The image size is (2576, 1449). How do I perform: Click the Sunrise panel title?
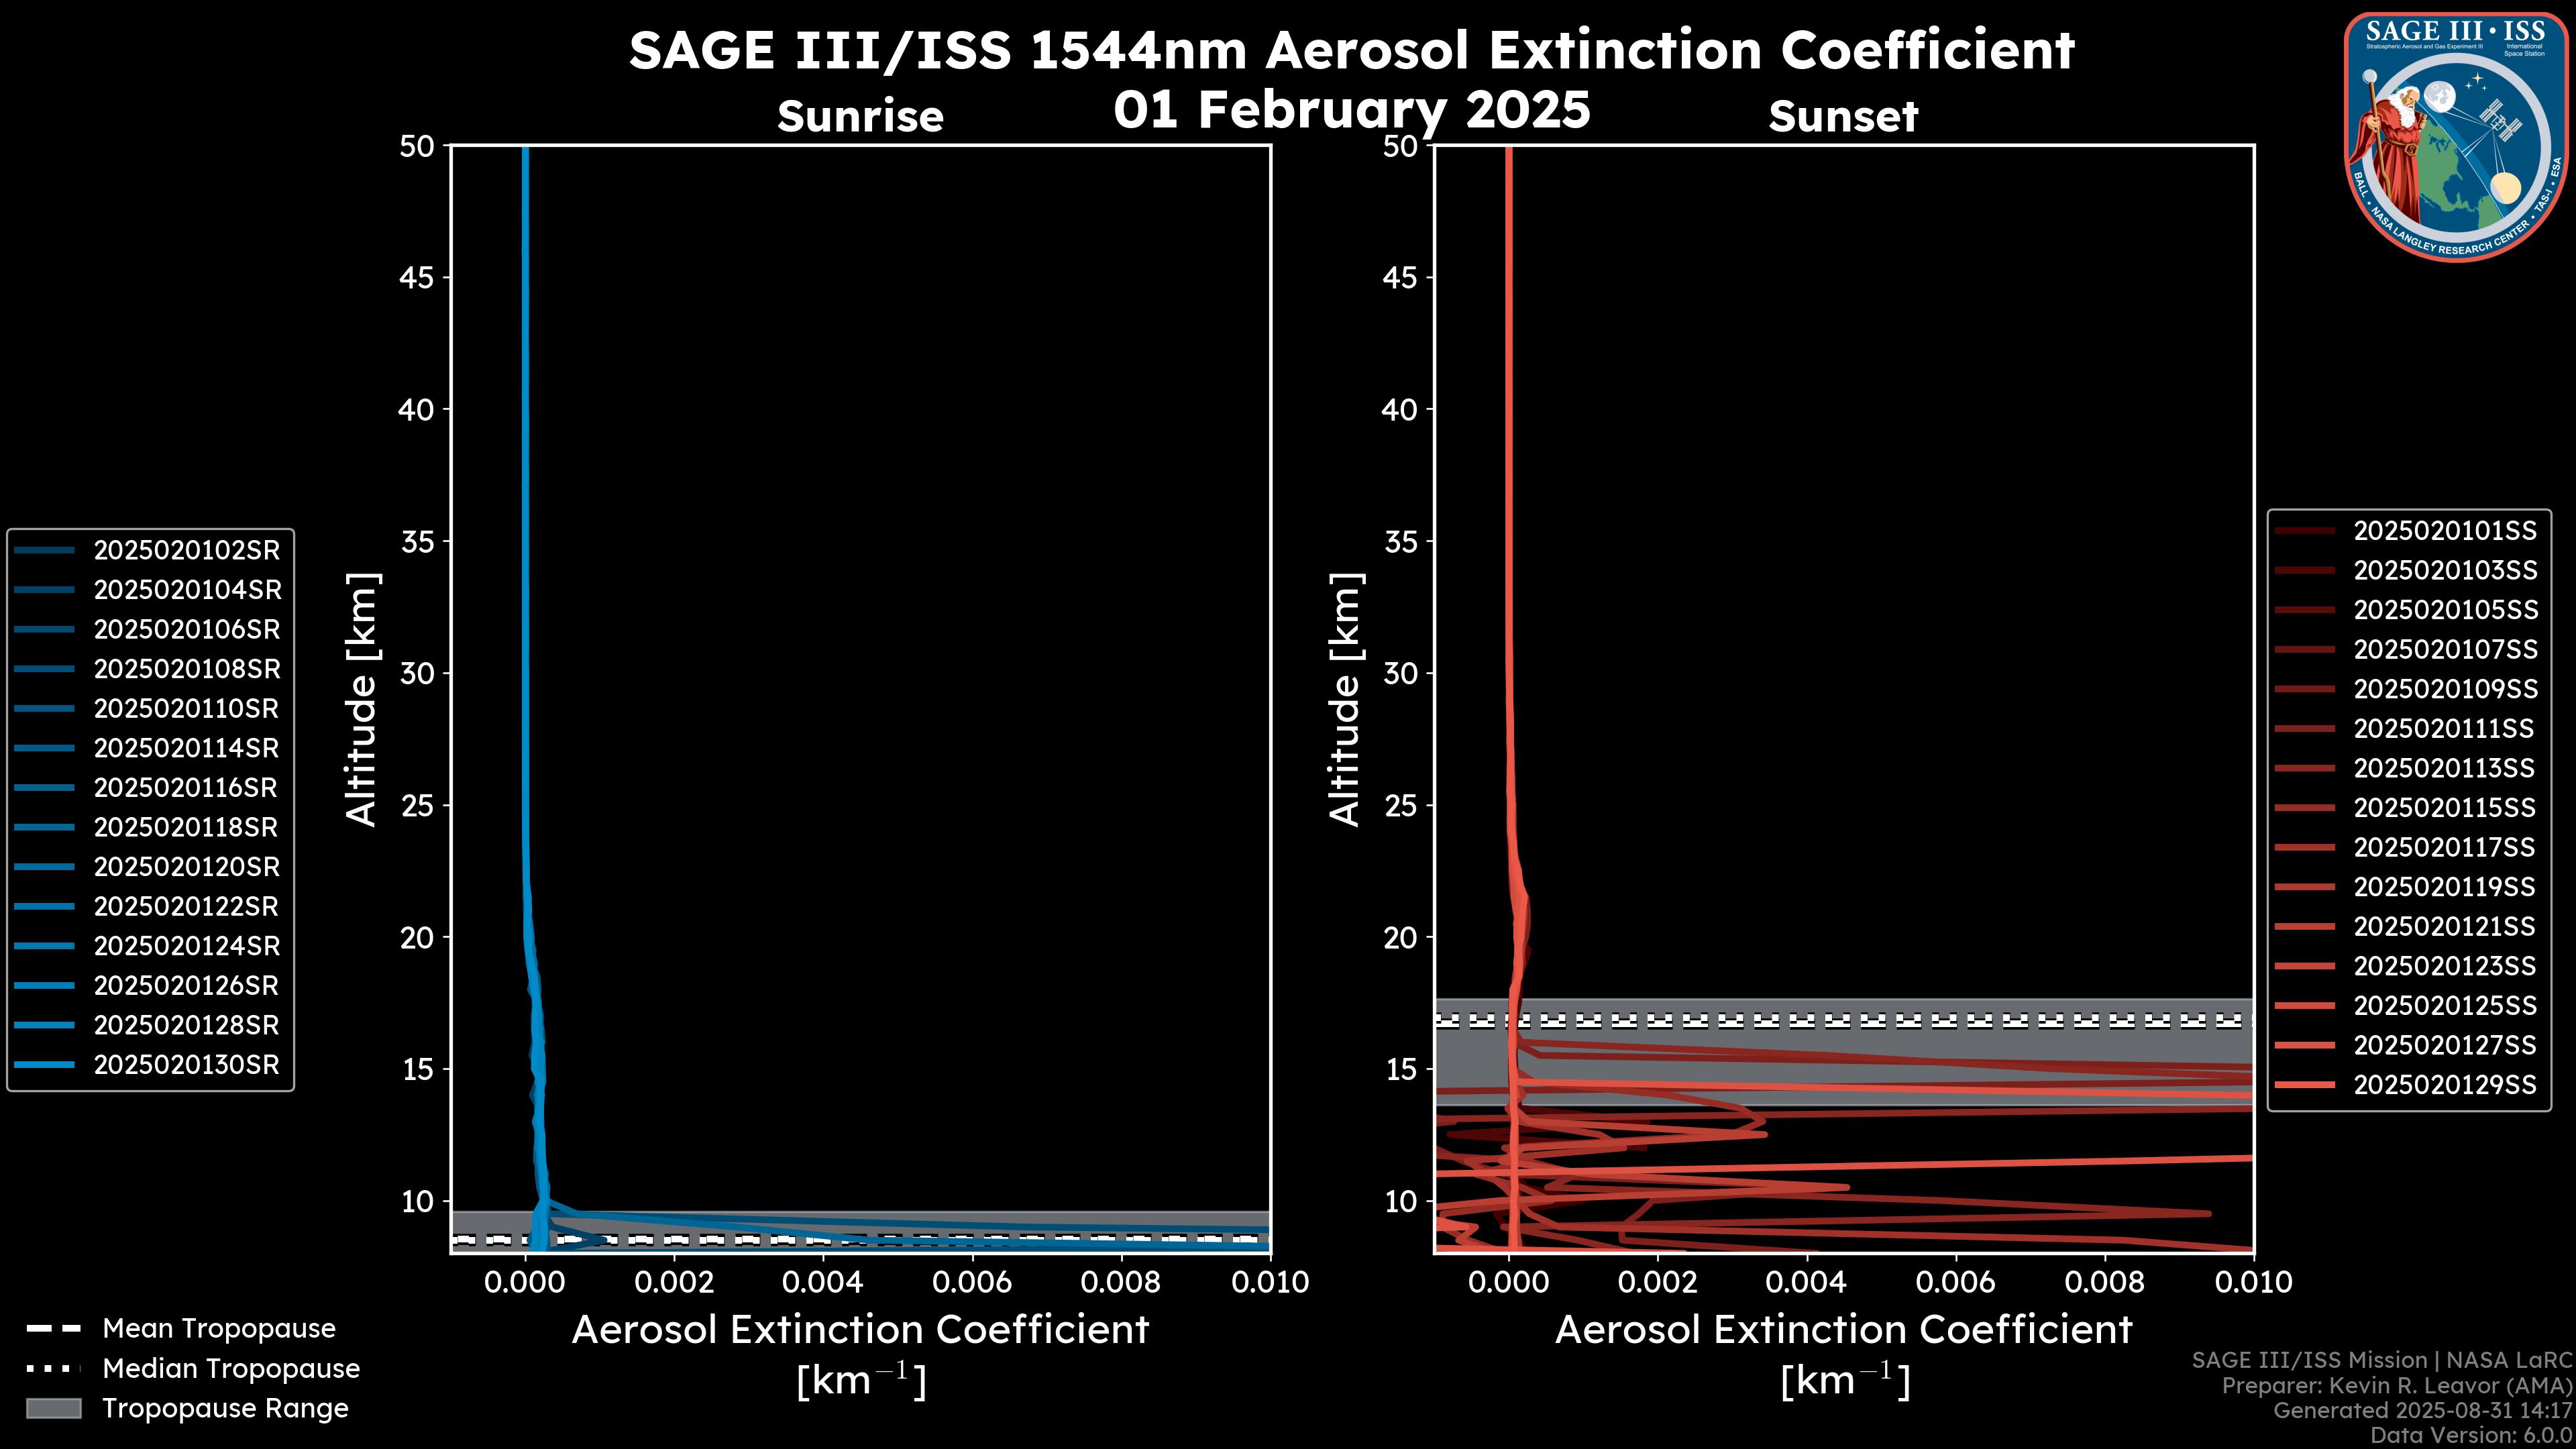[x=860, y=116]
